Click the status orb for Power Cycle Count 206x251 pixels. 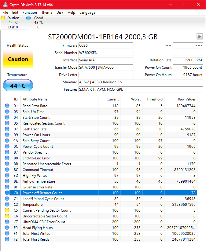pos(7,147)
